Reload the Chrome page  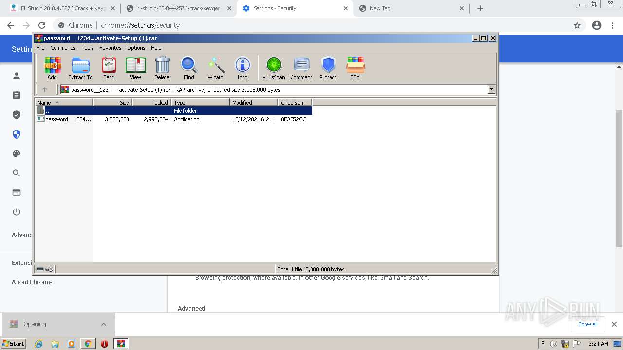(42, 25)
